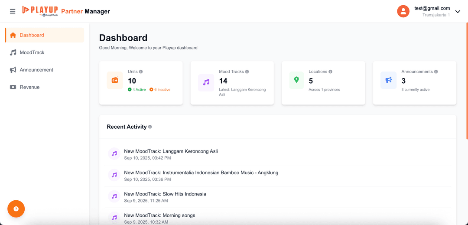Click the Mood Tracks count 14
The height and width of the screenshot is (225, 468).
(x=223, y=81)
